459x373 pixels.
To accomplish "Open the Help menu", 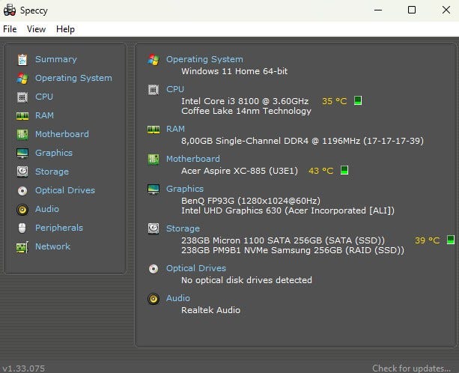I will (x=65, y=29).
